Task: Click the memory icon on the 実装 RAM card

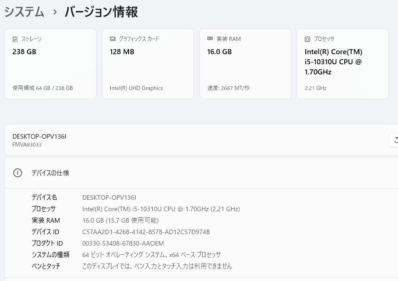Action: [210, 39]
